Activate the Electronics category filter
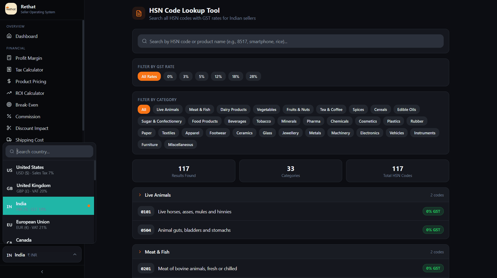Screen dimensions: 497x278 (x=369, y=133)
